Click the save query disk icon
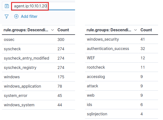Image resolution: width=163 pixels, height=120 pixels. coord(7,6)
